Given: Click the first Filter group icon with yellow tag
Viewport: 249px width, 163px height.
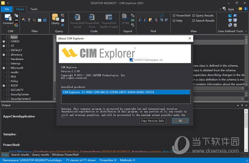Looking at the screenshot, I should 24,20.
